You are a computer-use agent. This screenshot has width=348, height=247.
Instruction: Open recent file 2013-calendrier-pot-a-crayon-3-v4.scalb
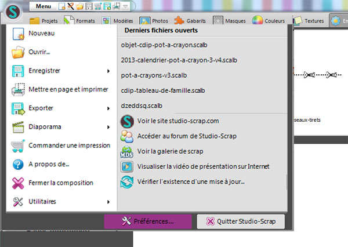coord(179,60)
